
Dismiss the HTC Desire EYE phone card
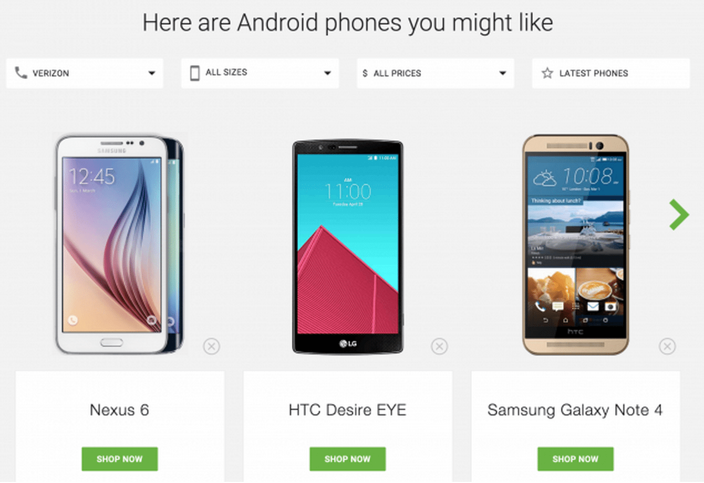click(x=439, y=347)
